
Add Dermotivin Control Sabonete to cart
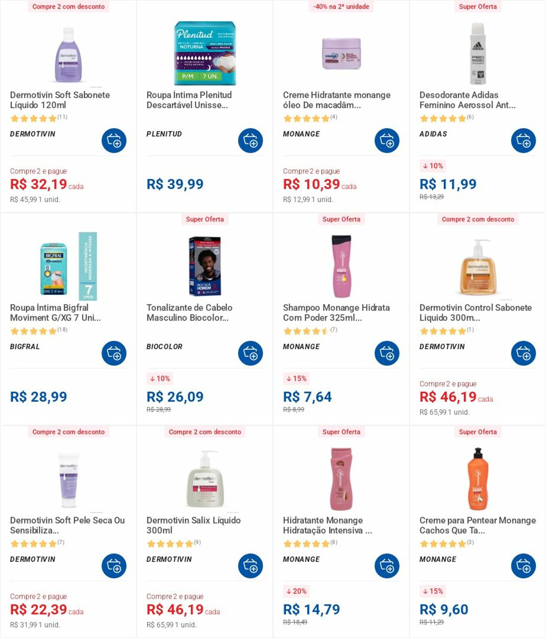click(523, 353)
